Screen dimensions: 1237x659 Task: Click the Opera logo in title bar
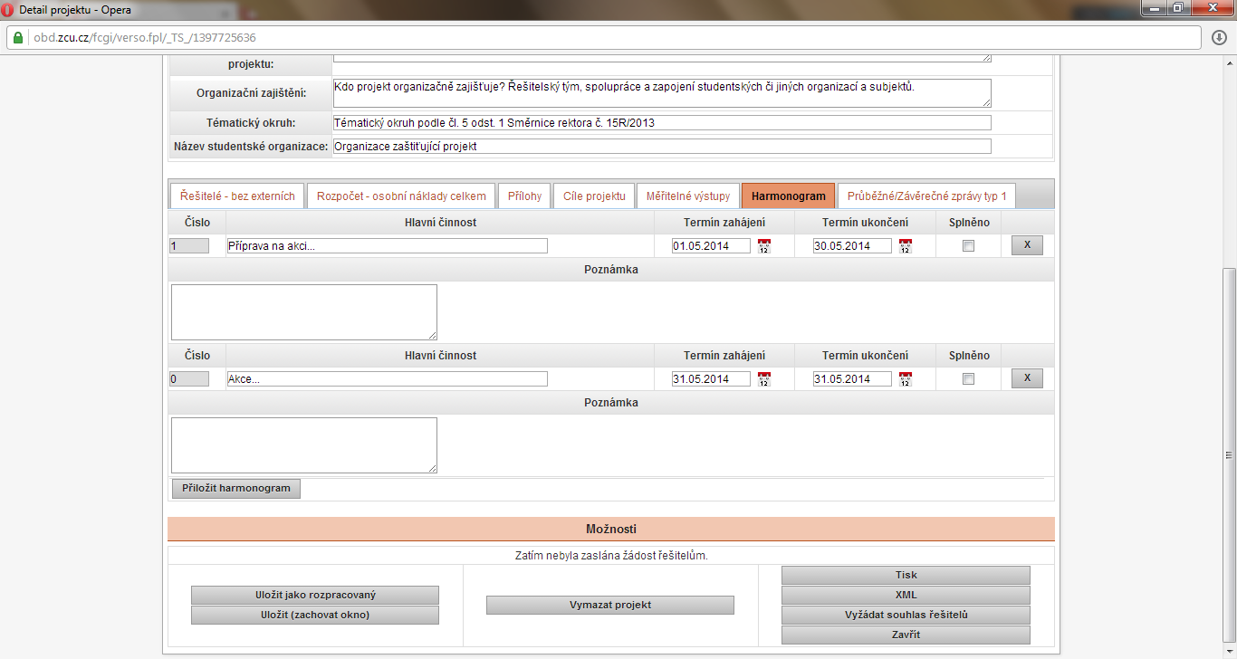[8, 10]
